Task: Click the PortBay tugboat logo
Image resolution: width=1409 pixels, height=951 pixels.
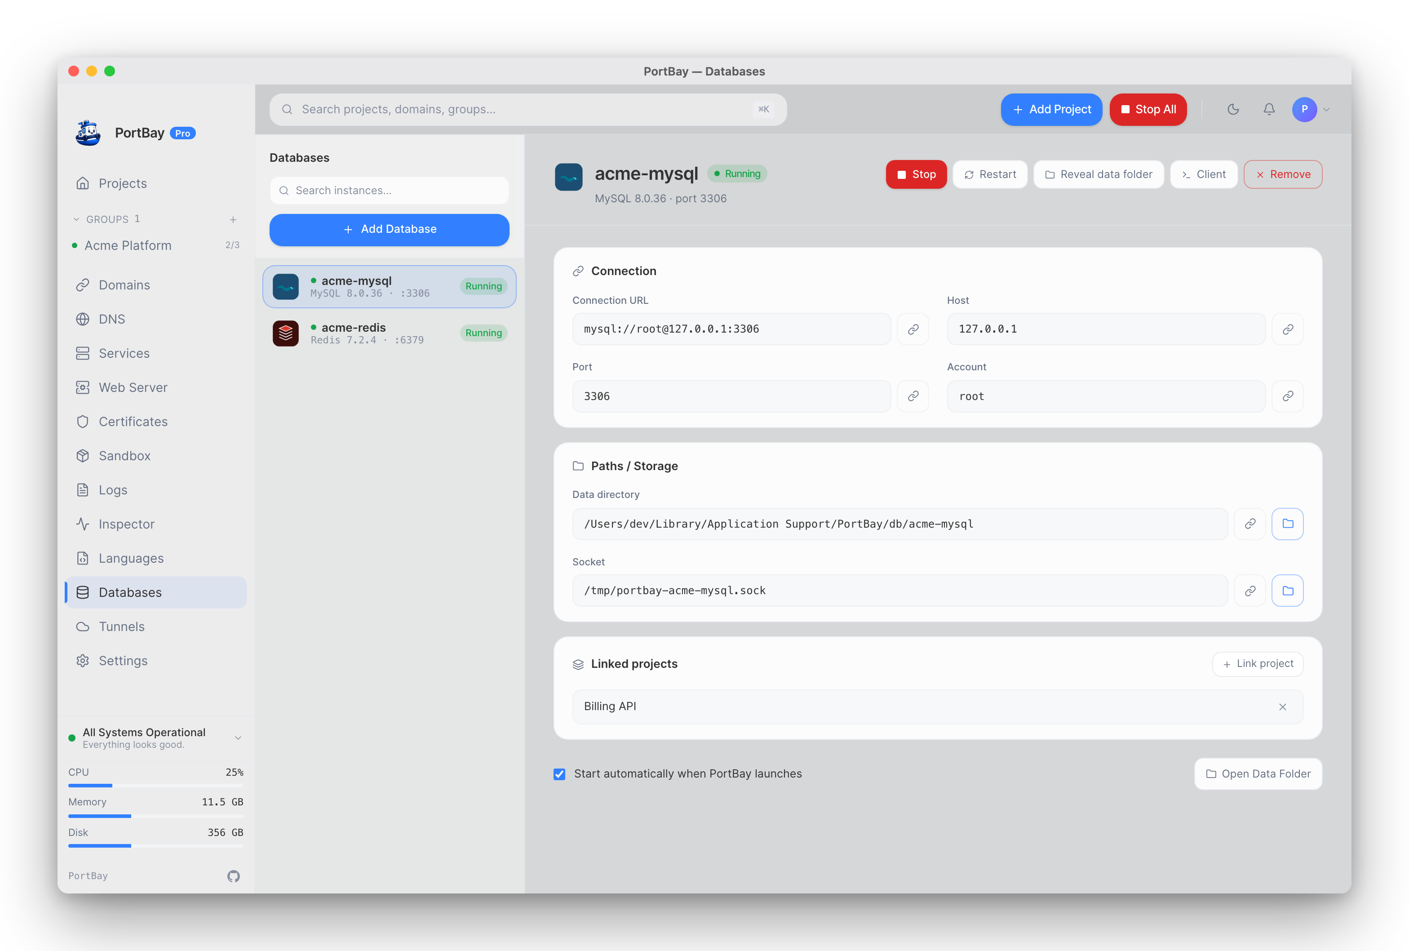Action: [89, 133]
